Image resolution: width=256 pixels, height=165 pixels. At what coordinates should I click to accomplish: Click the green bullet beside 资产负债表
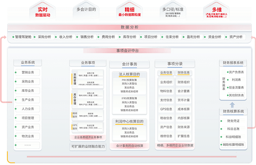pyautogui.click(x=227, y=72)
